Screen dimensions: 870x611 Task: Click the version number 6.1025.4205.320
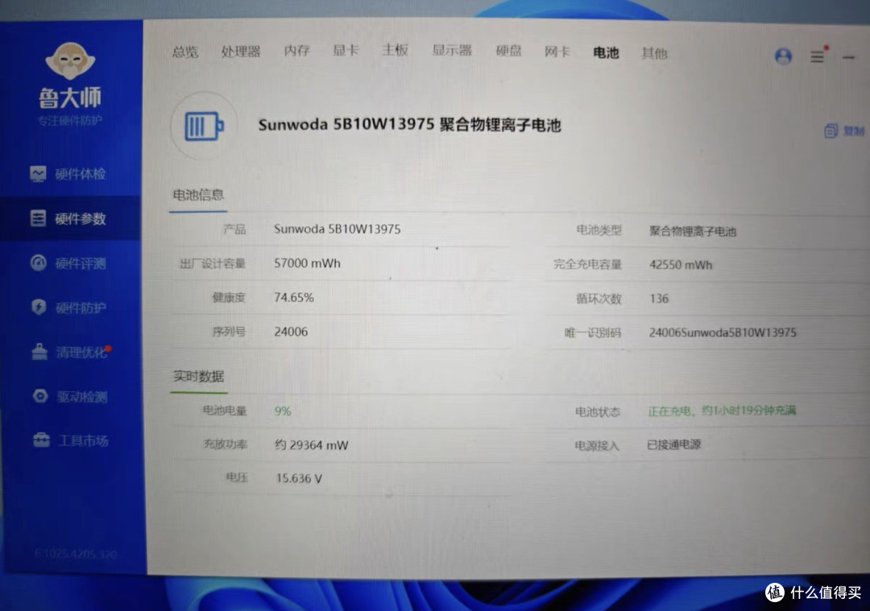[75, 554]
